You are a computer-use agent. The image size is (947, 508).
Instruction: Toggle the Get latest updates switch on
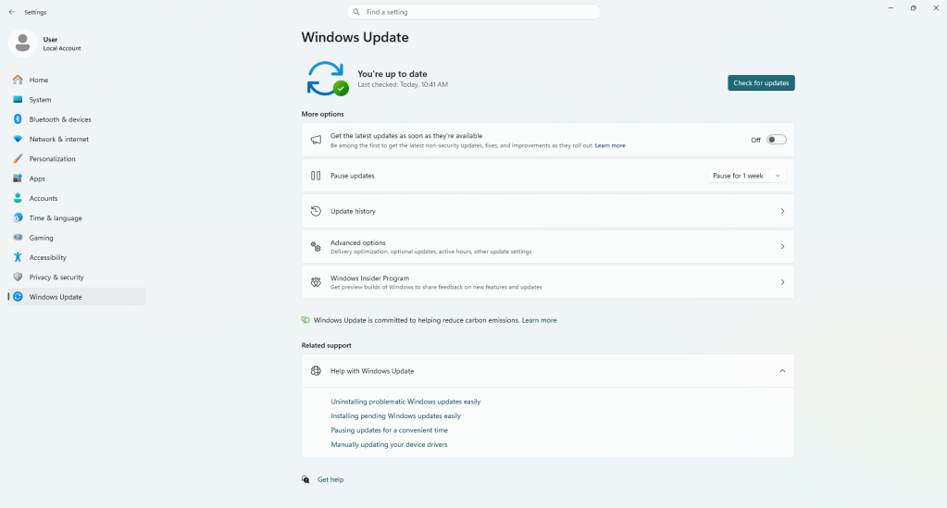pyautogui.click(x=776, y=140)
